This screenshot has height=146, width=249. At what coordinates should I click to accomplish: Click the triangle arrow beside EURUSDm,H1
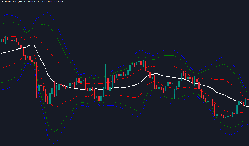[3, 2]
